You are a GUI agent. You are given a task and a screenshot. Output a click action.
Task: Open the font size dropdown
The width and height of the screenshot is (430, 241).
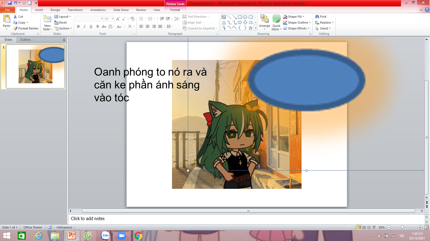point(113,19)
